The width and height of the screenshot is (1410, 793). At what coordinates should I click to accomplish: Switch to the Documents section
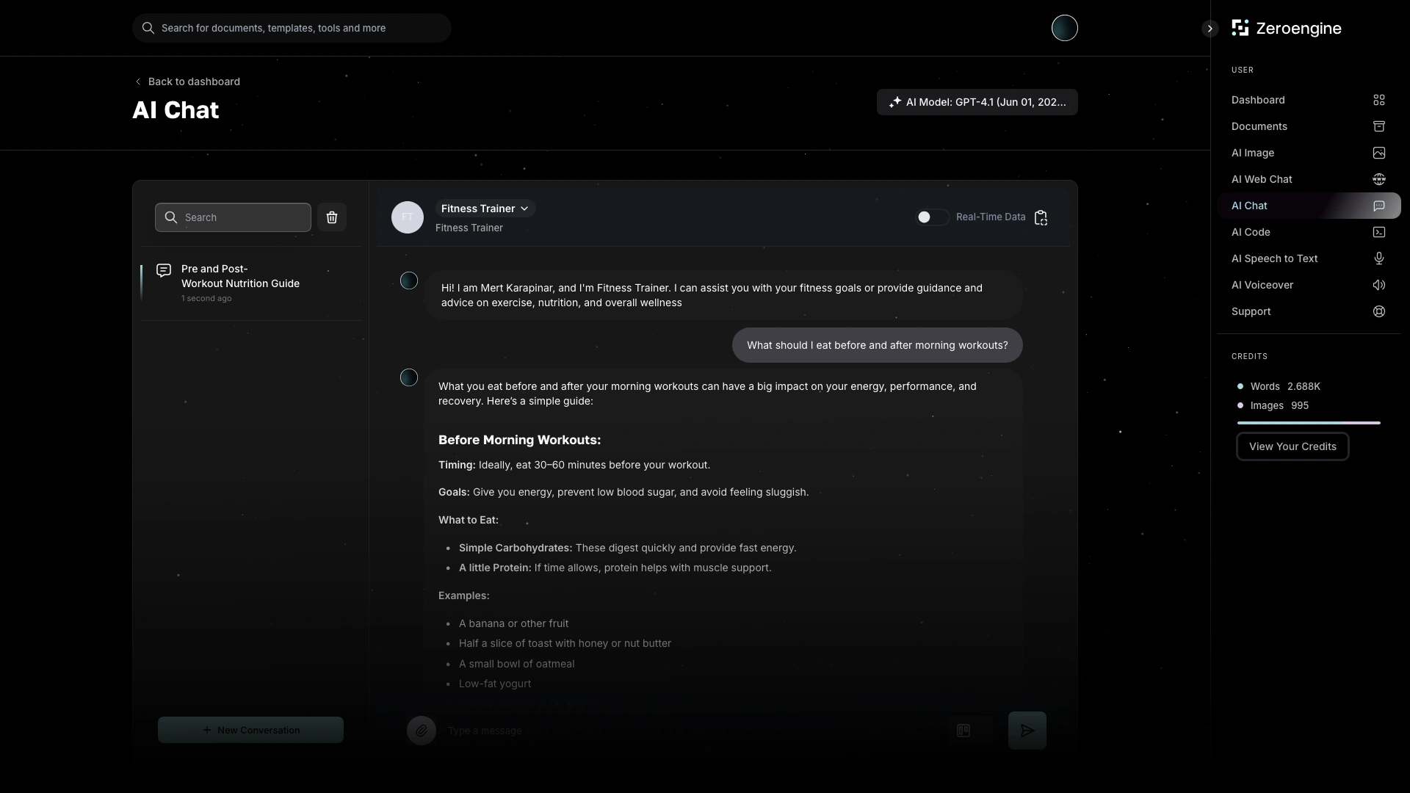click(1259, 126)
